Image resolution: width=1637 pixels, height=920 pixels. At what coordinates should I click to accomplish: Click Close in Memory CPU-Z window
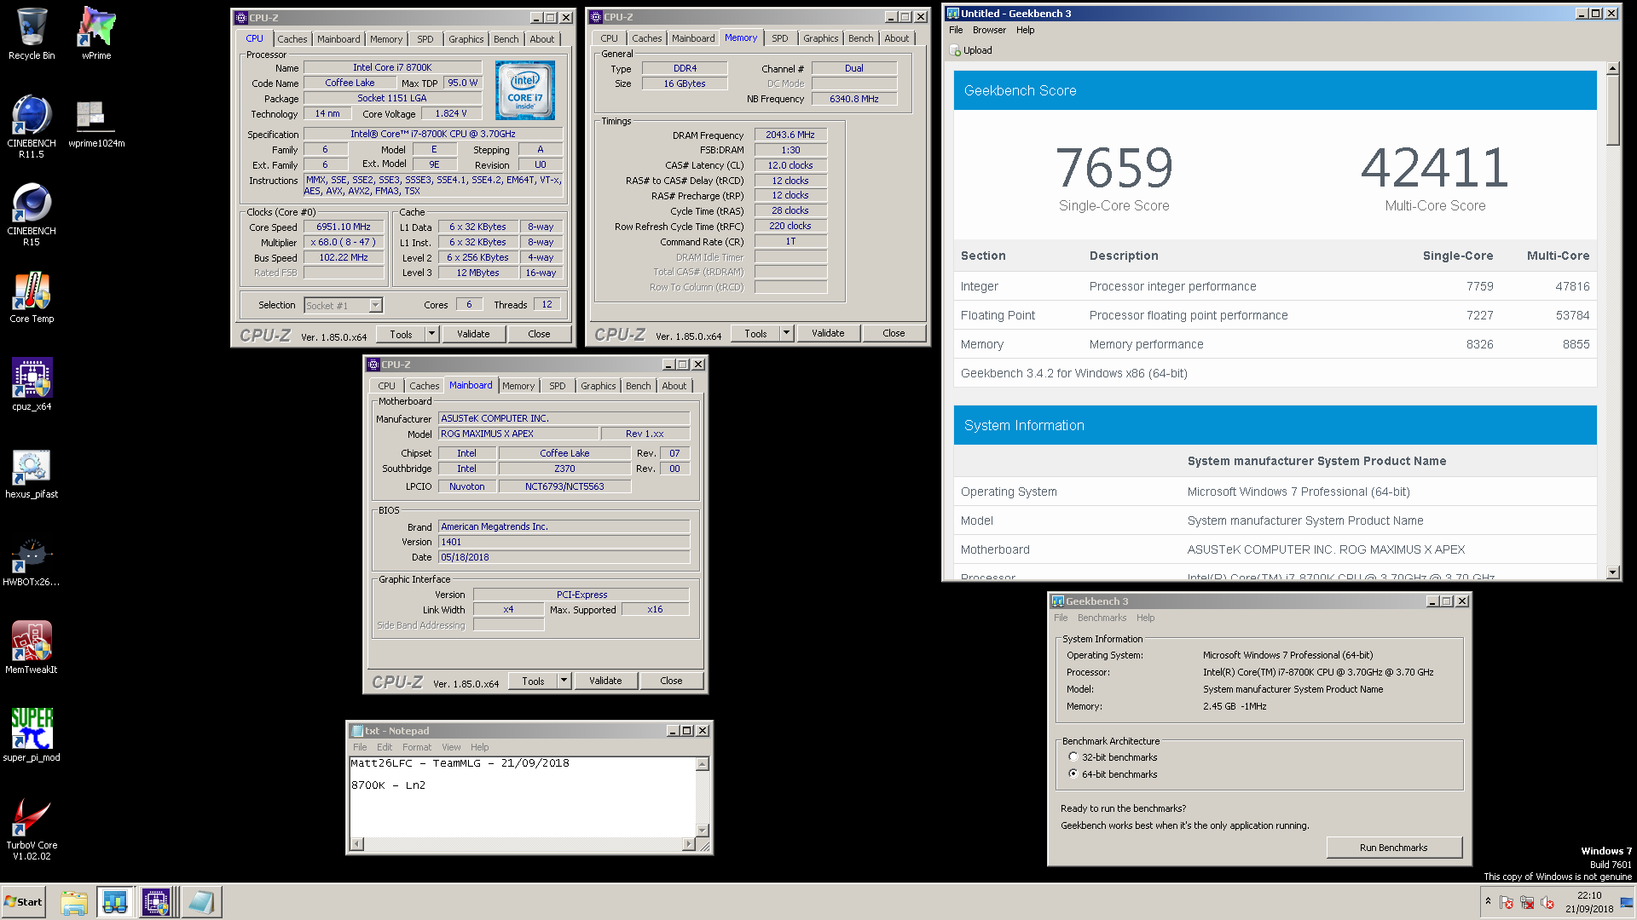[x=894, y=333]
